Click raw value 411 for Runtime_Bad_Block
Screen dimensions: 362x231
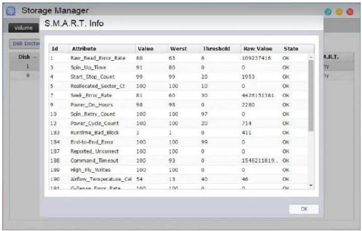click(246, 133)
